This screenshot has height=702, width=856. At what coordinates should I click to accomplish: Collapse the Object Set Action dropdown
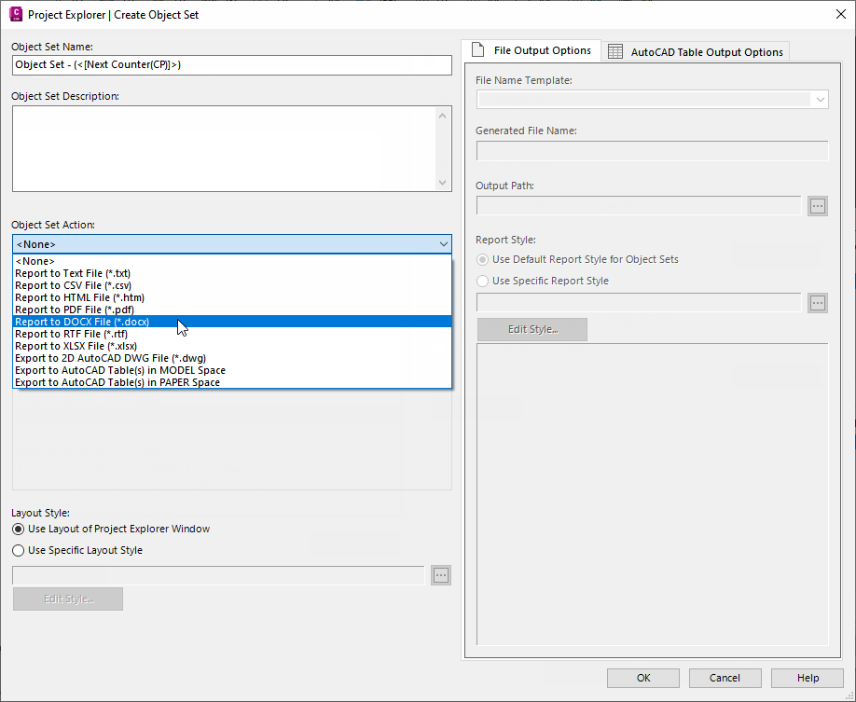tap(443, 244)
